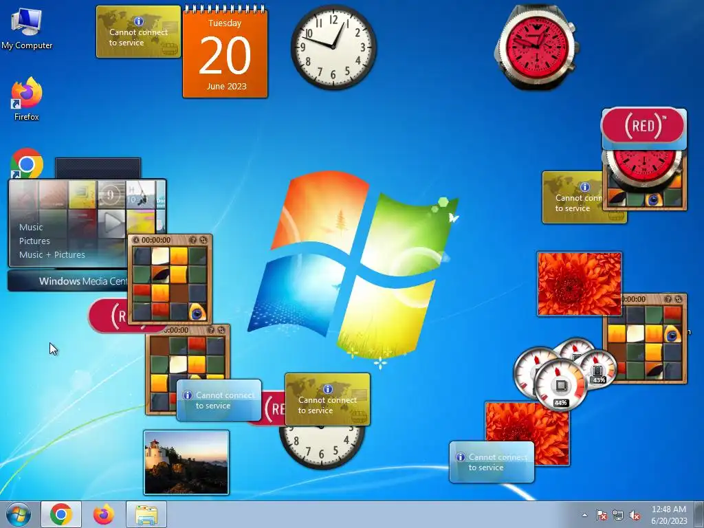Image resolution: width=704 pixels, height=528 pixels.
Task: Click info icon on gold weather gadget below Windows logo
Action: (328, 389)
